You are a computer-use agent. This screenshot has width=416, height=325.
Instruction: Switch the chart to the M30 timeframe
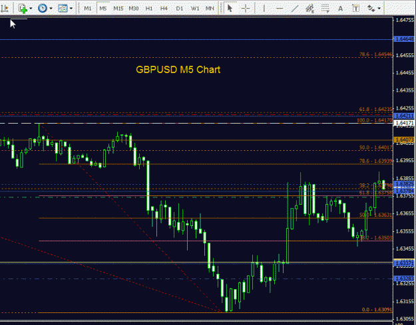pos(134,9)
